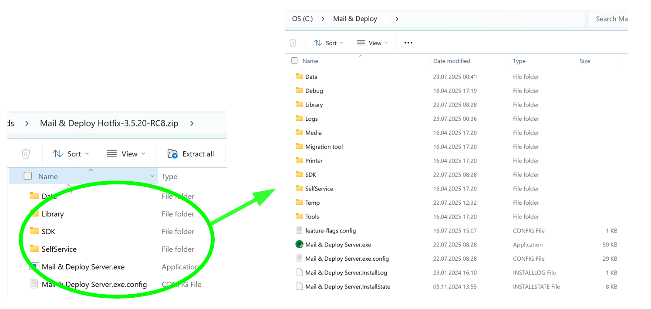Screen dimensions: 651x309
Task: Select the Logs folder row
Action: [x=311, y=119]
